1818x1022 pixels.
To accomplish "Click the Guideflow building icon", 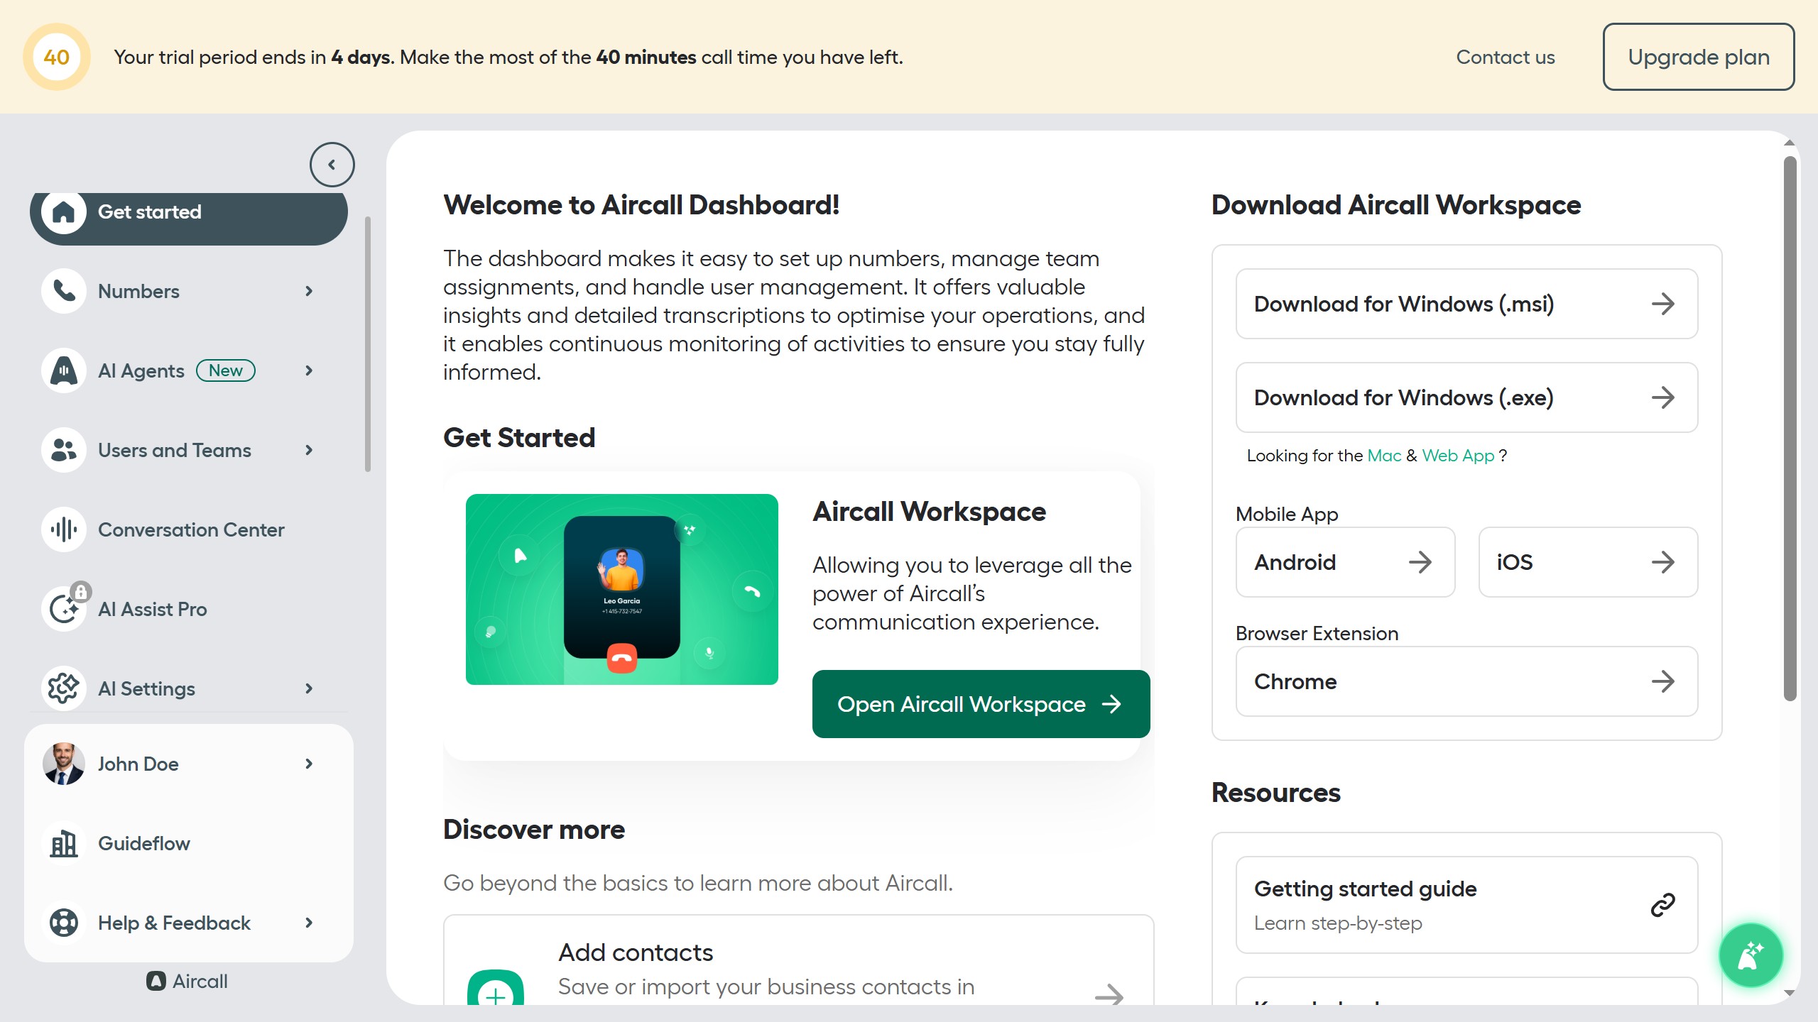I will point(64,843).
